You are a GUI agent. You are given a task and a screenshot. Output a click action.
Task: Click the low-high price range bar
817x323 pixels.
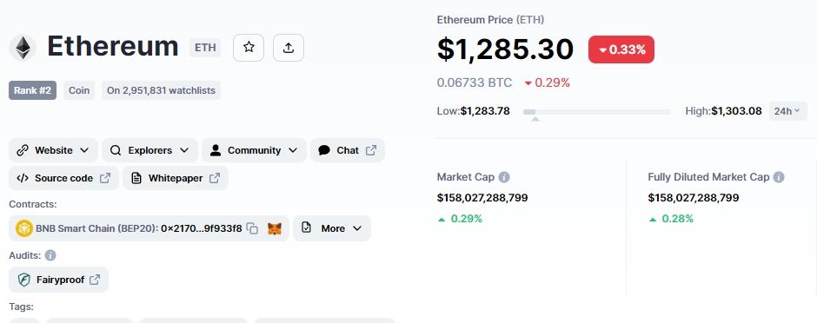click(x=596, y=112)
